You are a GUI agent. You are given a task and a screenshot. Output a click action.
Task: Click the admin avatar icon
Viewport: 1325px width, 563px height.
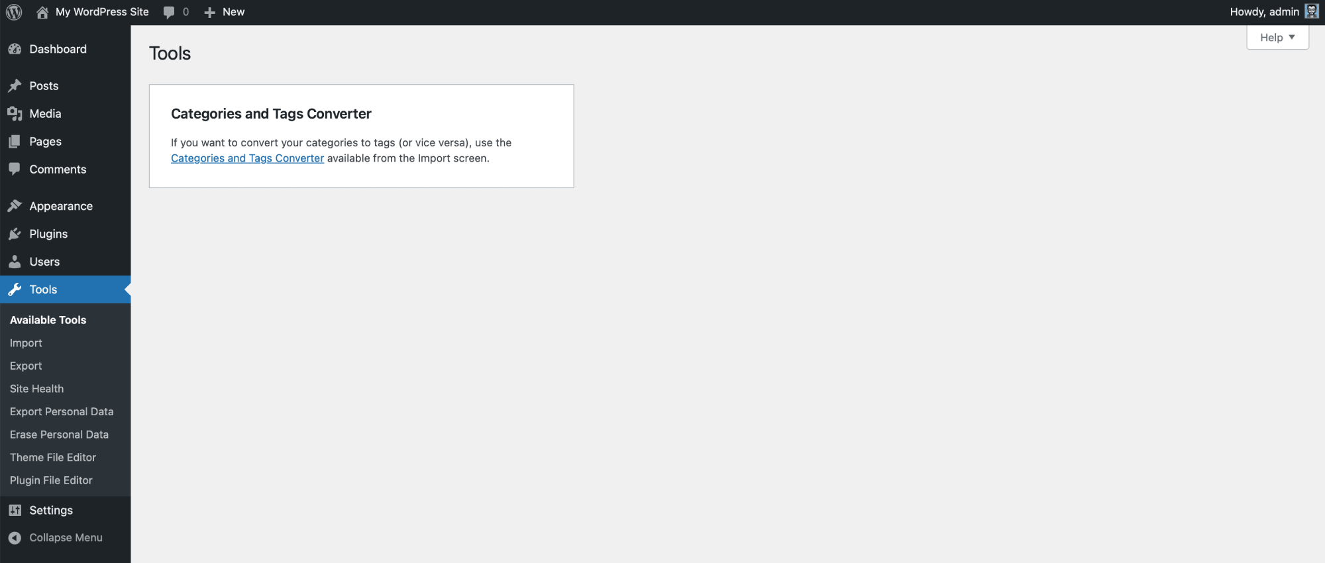1312,11
